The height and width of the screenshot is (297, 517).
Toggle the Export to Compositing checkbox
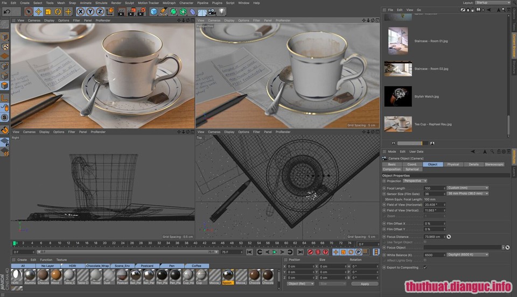[425, 267]
